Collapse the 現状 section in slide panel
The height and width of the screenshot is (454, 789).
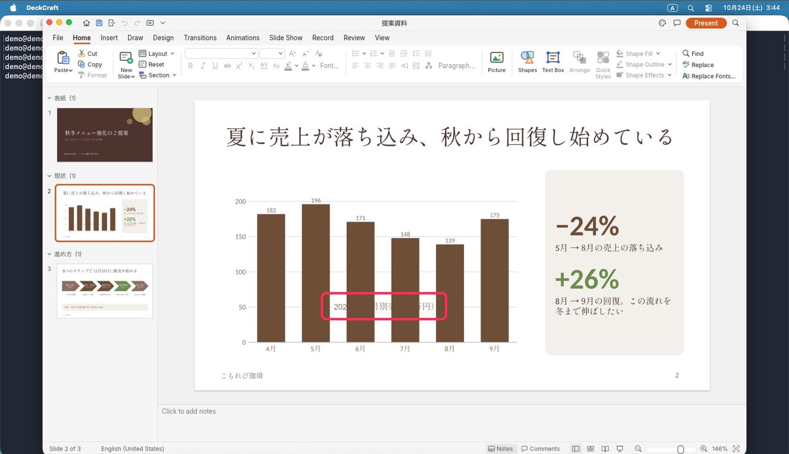point(49,176)
